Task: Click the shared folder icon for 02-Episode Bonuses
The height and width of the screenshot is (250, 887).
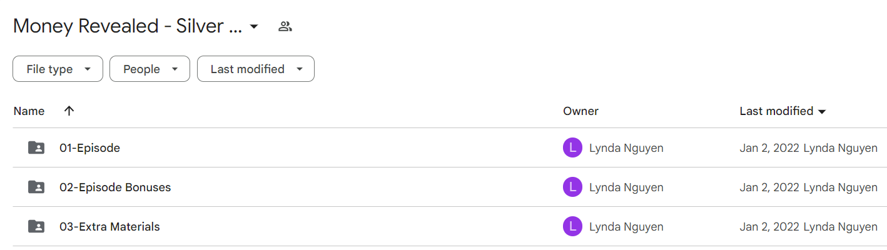Action: 36,187
